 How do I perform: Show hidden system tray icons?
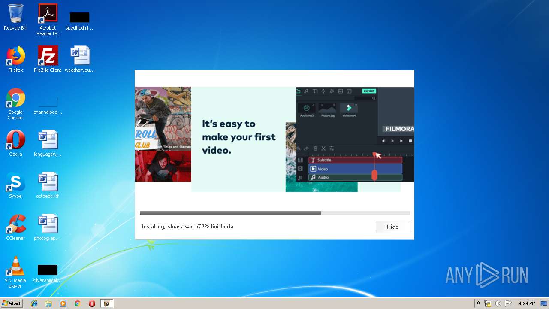(x=478, y=303)
